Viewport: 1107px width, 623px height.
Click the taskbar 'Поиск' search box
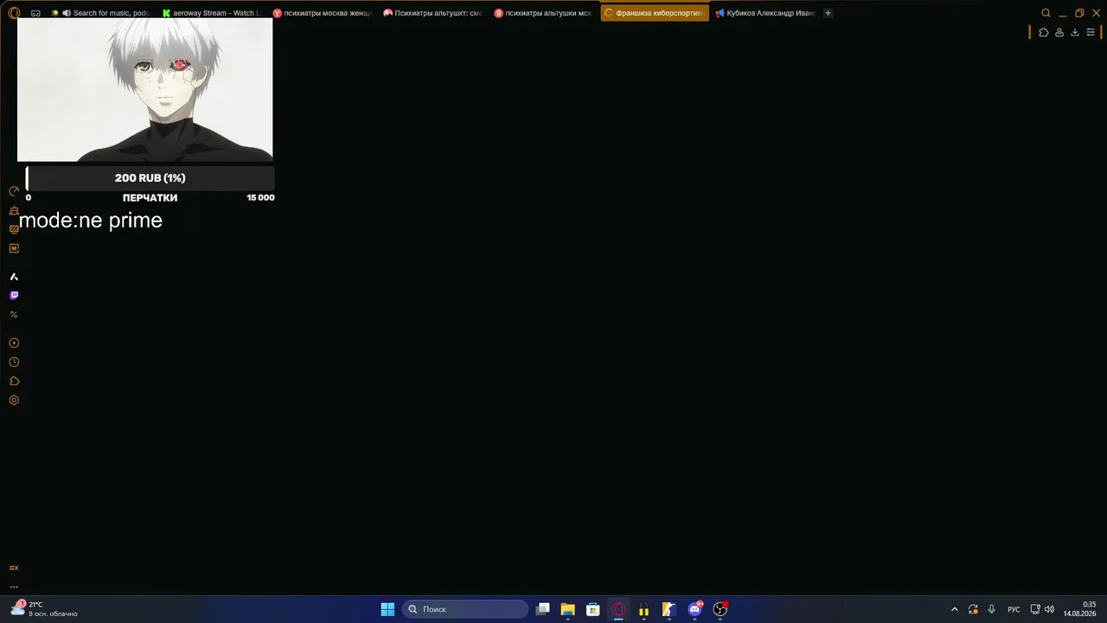click(x=465, y=609)
